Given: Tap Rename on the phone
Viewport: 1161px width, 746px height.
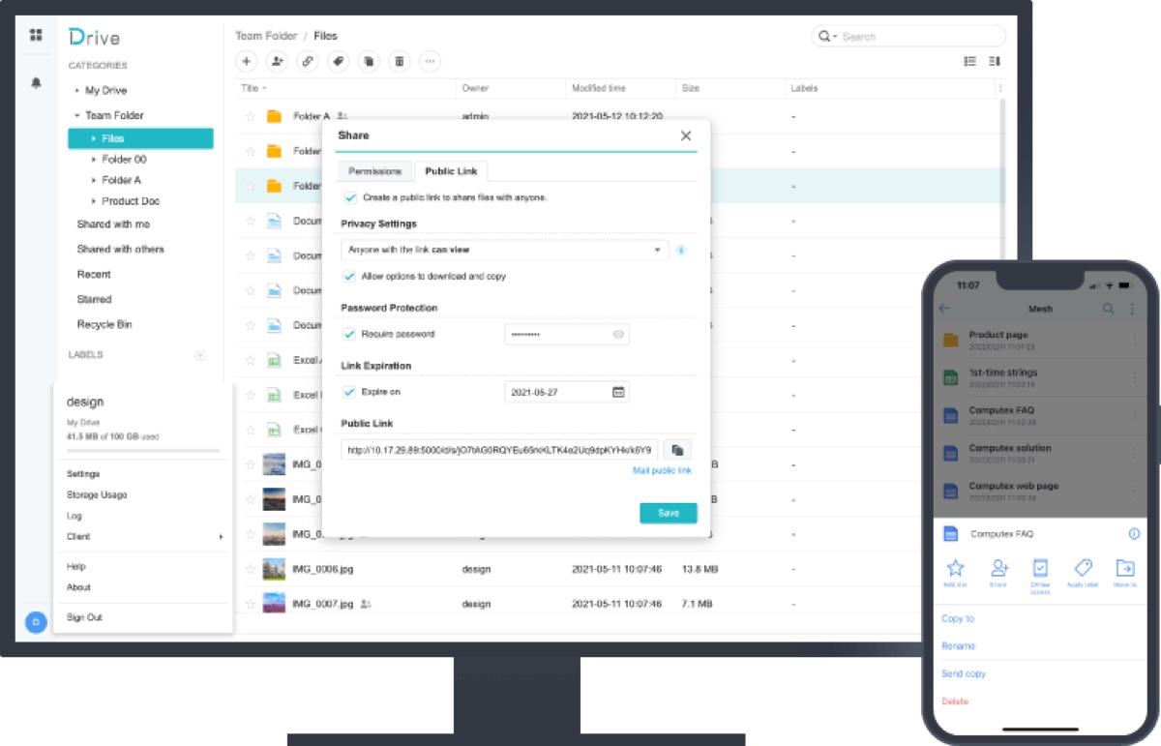Looking at the screenshot, I should (x=958, y=645).
